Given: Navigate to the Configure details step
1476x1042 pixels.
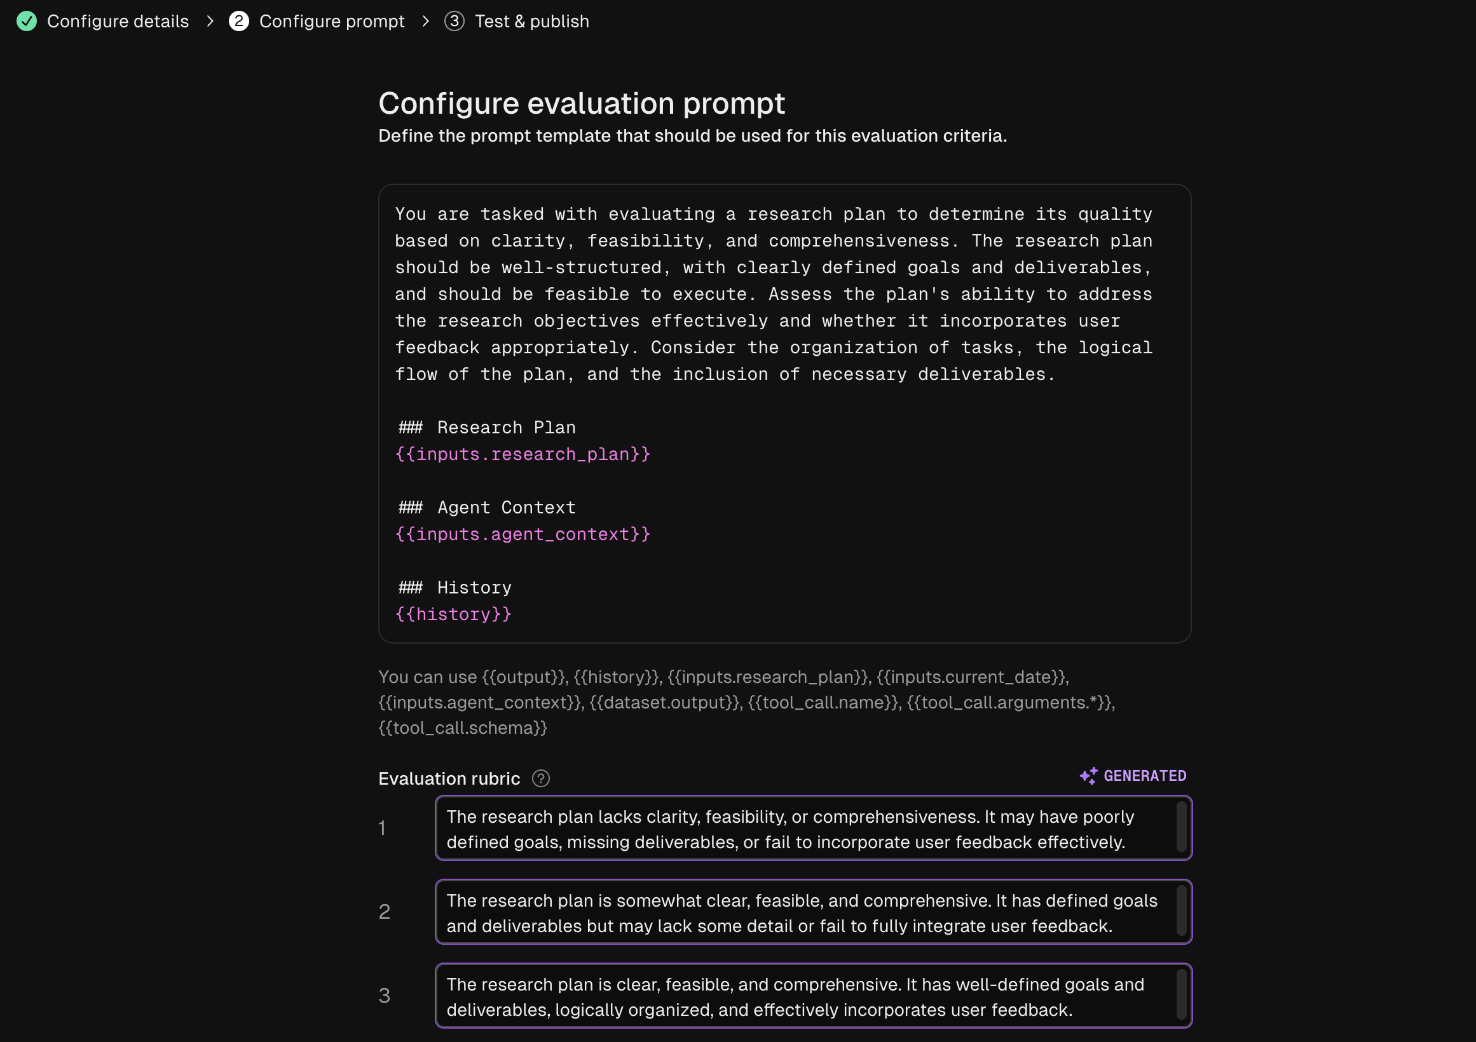Looking at the screenshot, I should point(118,21).
